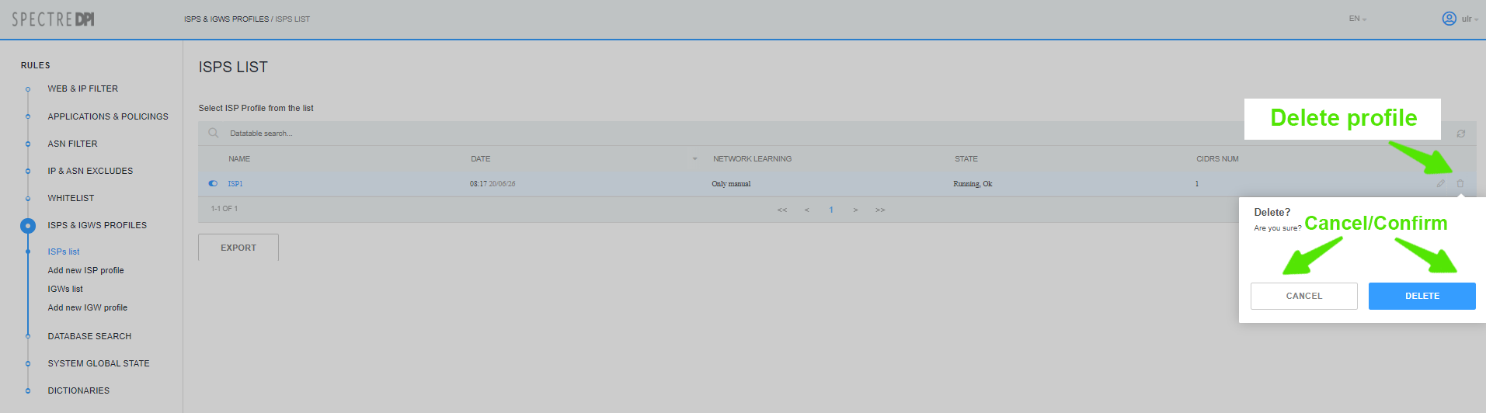Open the user account profile icon
This screenshot has width=1486, height=413.
coord(1449,19)
